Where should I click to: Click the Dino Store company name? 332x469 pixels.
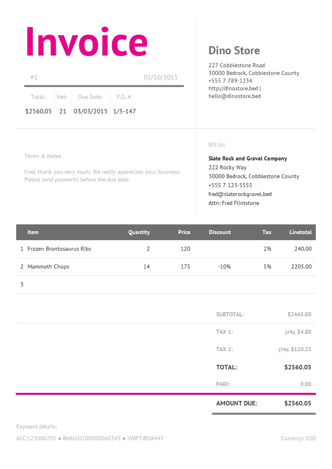[234, 51]
